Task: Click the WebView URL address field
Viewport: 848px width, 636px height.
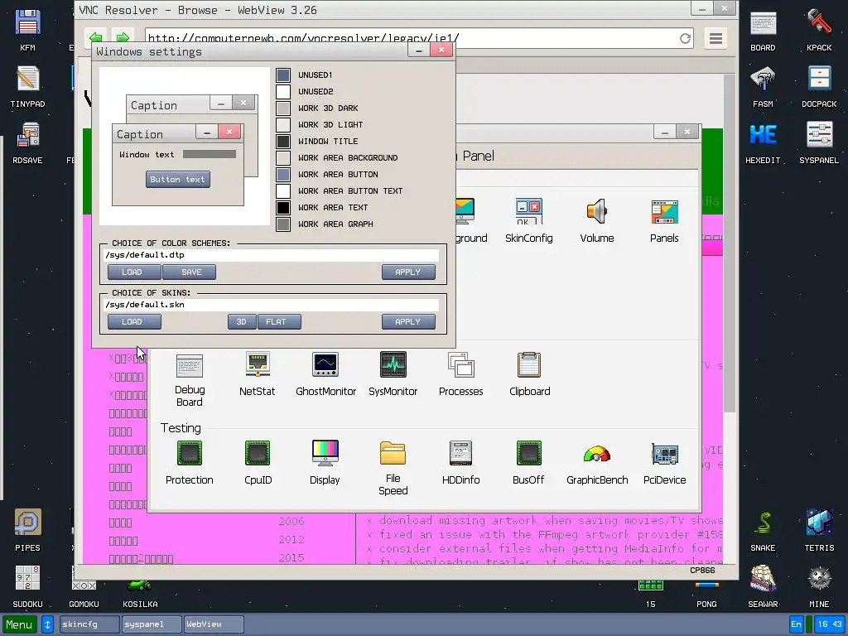Action: click(x=411, y=38)
